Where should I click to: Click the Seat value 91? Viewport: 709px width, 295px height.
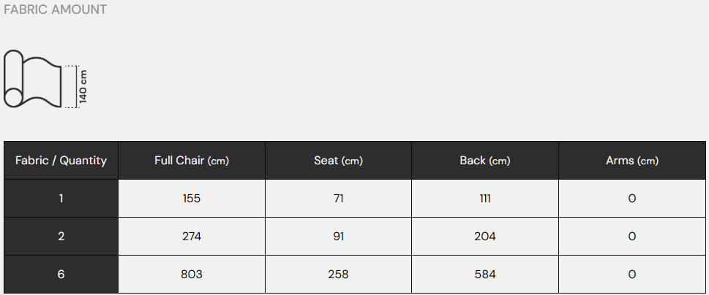coord(339,237)
